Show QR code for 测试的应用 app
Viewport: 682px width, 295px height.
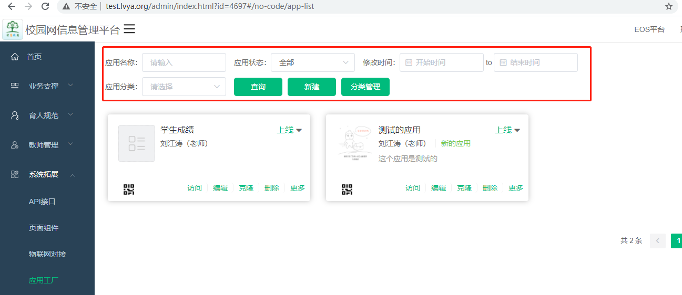point(347,189)
